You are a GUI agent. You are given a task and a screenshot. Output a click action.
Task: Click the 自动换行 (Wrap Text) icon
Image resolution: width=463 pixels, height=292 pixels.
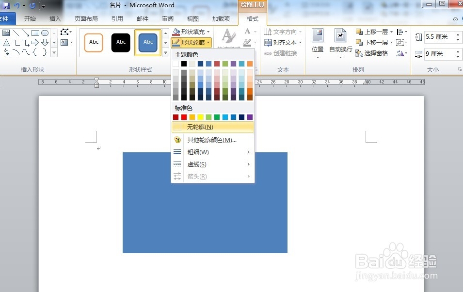point(341,41)
